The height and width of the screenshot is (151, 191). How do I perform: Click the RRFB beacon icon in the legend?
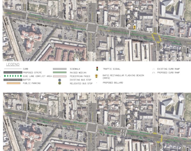pyautogui.click(x=97, y=77)
